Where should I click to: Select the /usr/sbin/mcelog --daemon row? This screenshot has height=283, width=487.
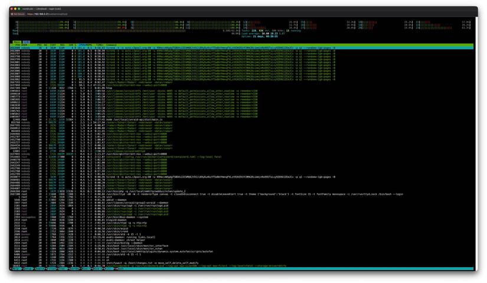click(241, 243)
